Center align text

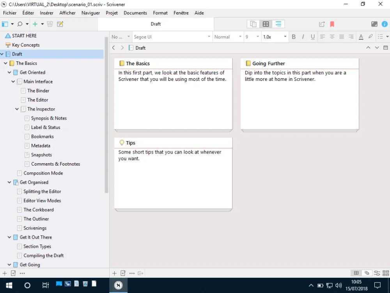pos(332,37)
